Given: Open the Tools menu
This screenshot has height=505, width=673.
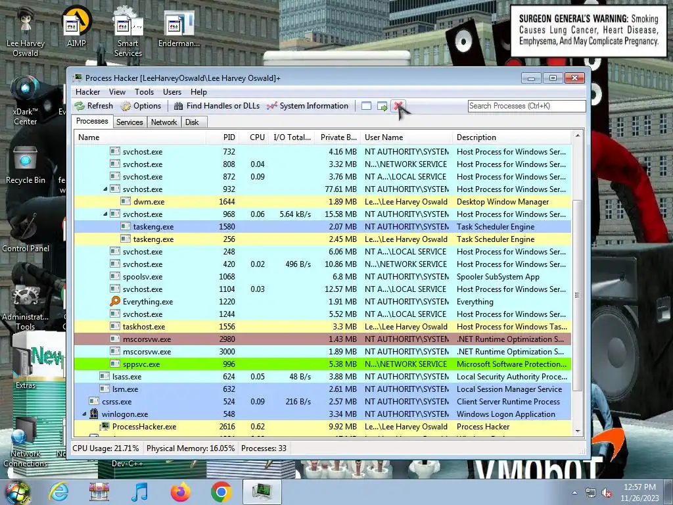Looking at the screenshot, I should coord(144,92).
